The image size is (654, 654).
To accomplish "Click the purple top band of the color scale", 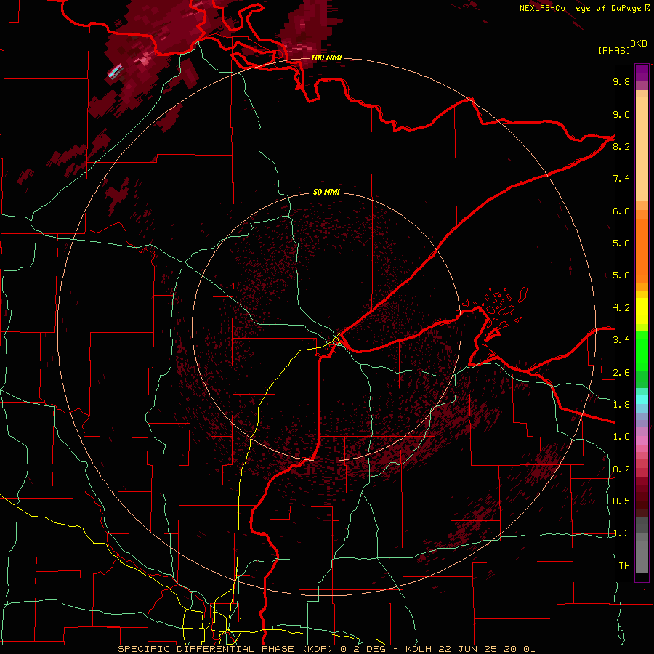I will pyautogui.click(x=642, y=73).
